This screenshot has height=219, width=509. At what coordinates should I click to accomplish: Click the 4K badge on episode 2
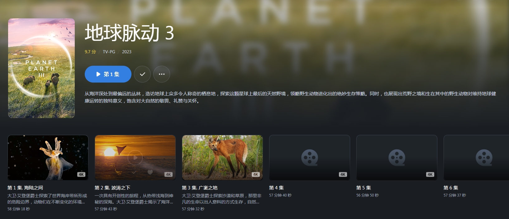pos(169,174)
